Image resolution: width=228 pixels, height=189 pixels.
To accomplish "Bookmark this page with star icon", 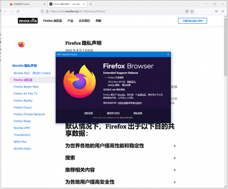I will 192,11.
